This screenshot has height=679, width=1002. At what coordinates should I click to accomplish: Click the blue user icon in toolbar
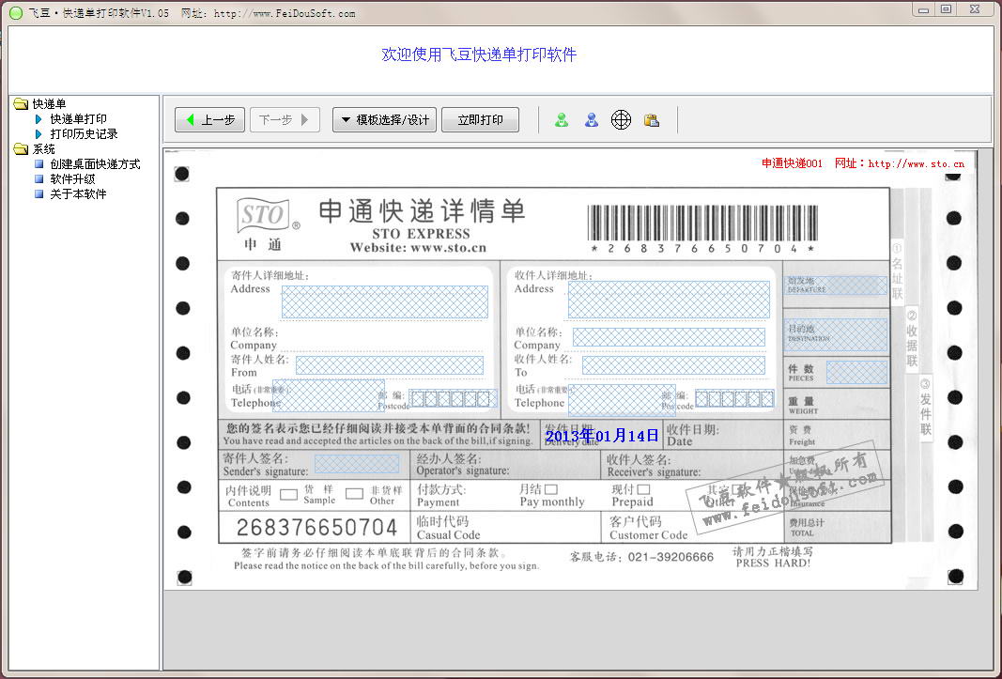pos(592,119)
